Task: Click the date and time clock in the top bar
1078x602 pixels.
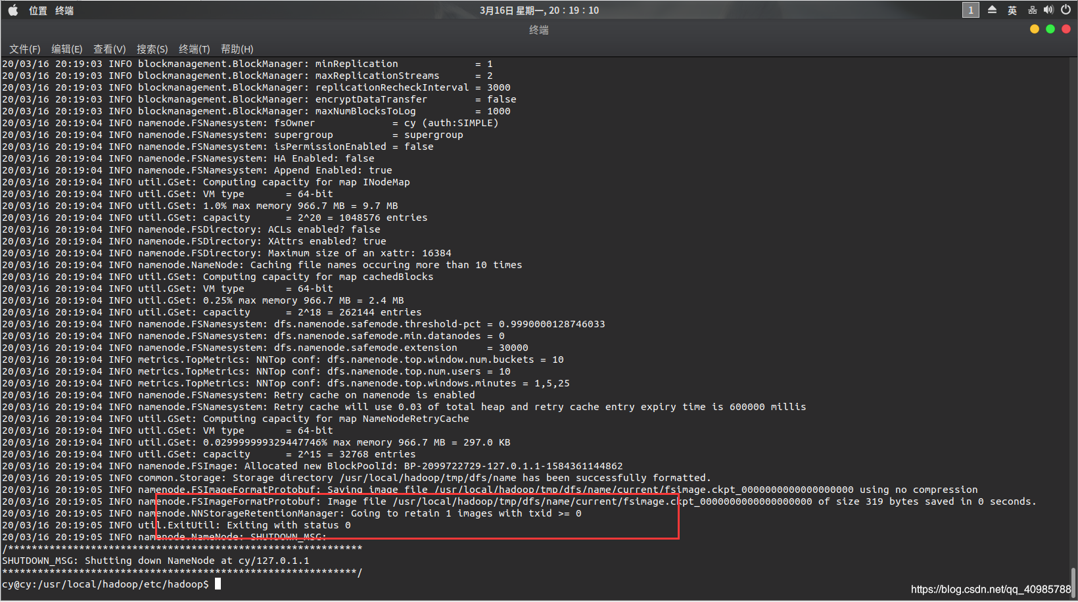Action: tap(539, 11)
